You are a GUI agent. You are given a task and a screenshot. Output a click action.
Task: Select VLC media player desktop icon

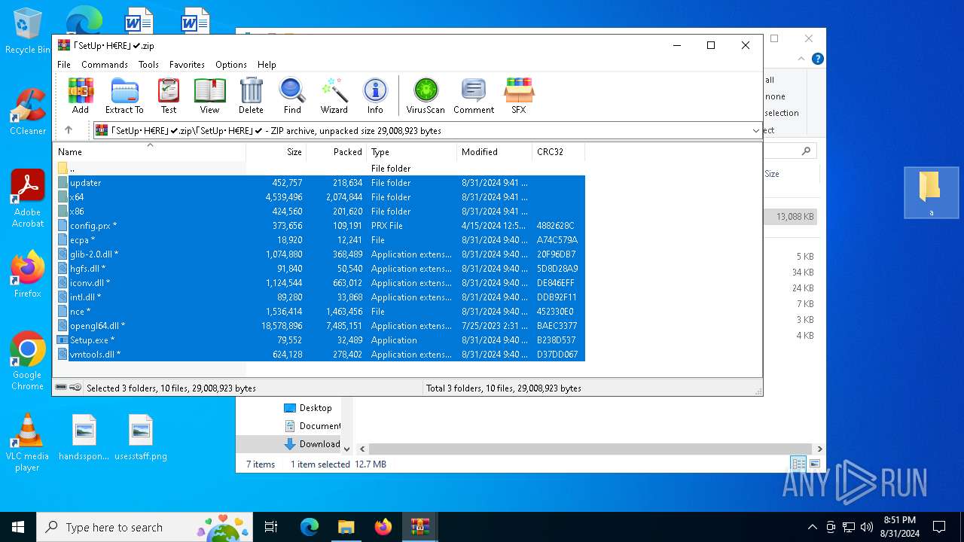point(28,443)
